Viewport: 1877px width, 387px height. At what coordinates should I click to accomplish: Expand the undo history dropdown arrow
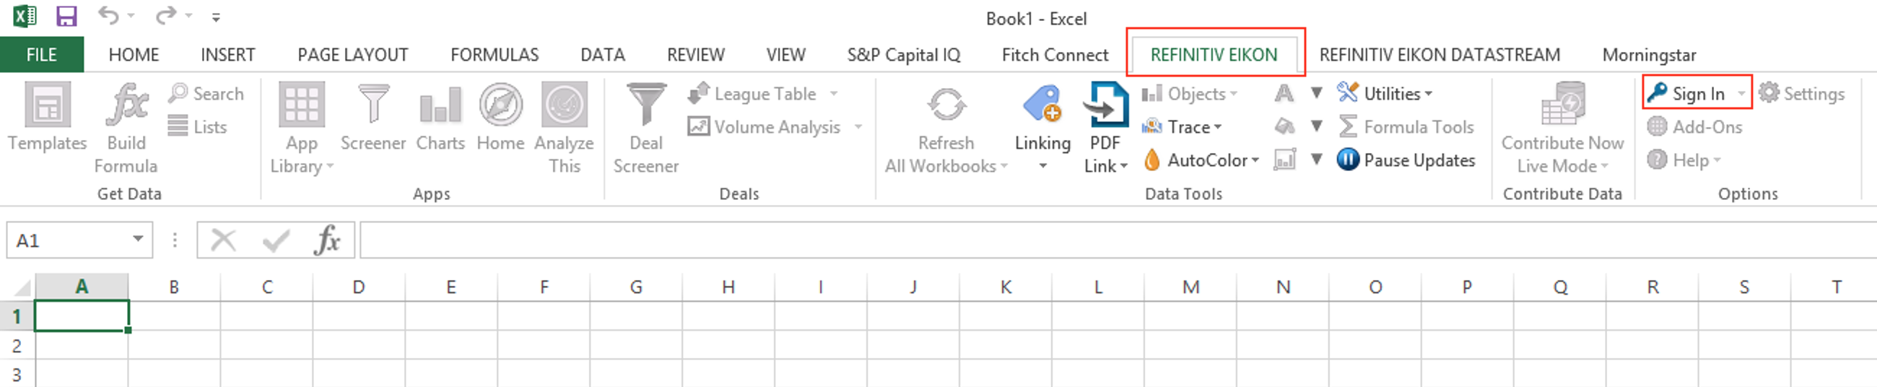click(x=131, y=15)
